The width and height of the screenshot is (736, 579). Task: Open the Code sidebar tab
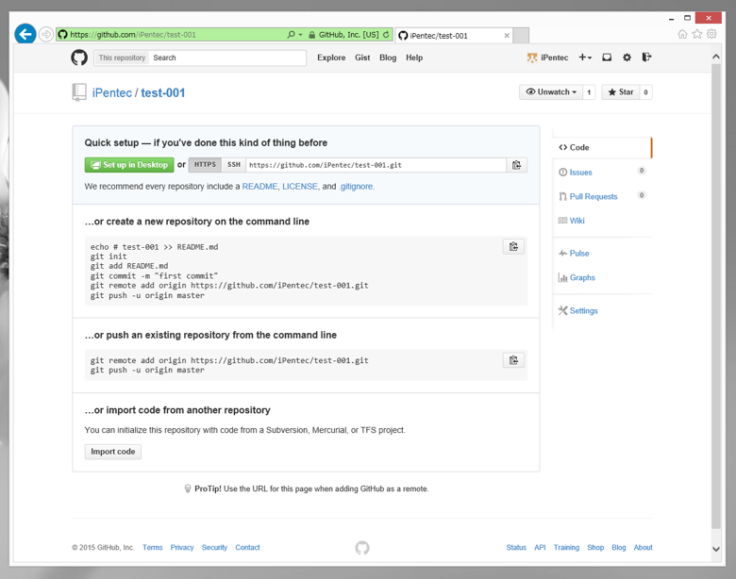point(603,147)
